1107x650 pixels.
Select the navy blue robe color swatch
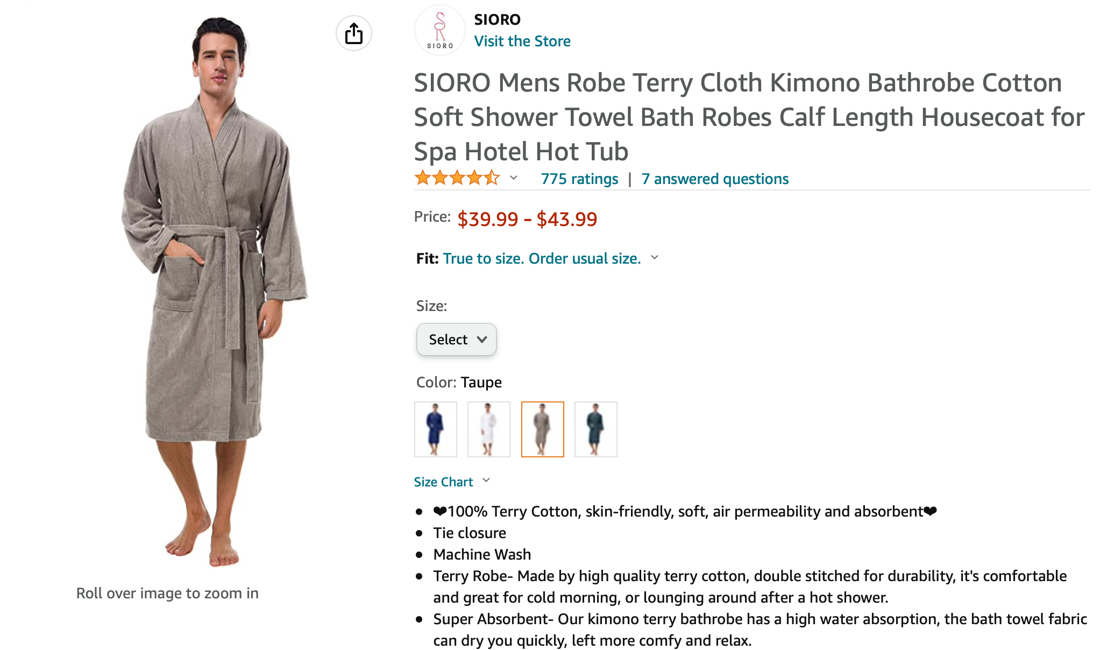click(436, 429)
